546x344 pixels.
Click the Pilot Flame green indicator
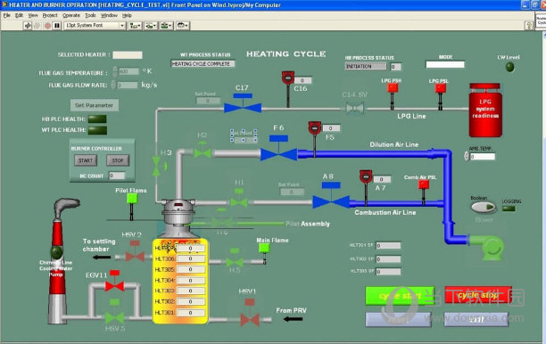click(132, 199)
